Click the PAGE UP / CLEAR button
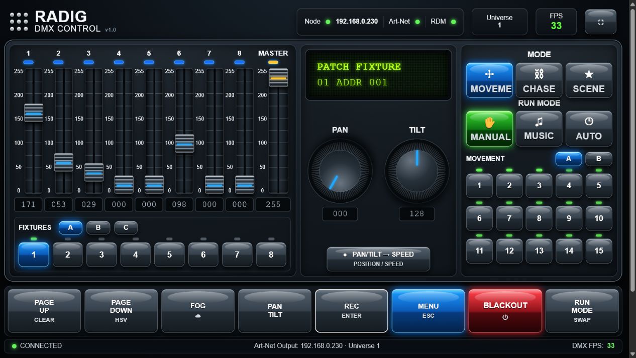Viewport: 636px width, 358px height. pyautogui.click(x=44, y=311)
